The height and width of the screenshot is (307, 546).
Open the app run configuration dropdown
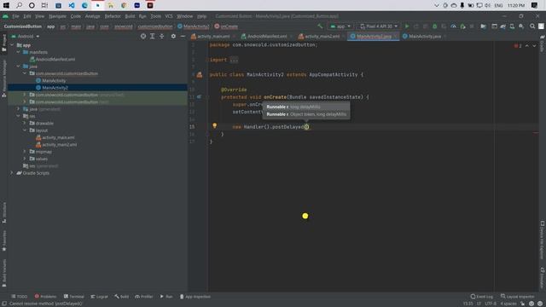point(340,26)
